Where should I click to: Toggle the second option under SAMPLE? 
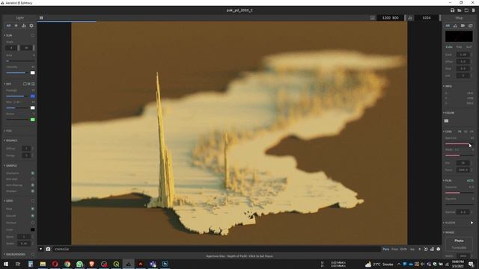[33, 179]
